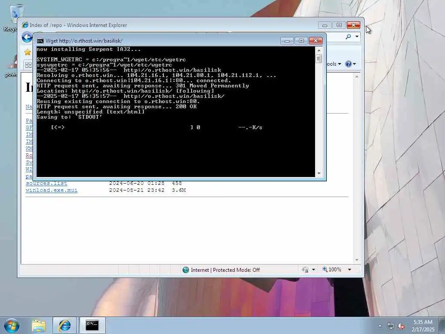Viewport: 445px width, 334px height.
Task: Click the network tray icon
Action: tap(391, 326)
